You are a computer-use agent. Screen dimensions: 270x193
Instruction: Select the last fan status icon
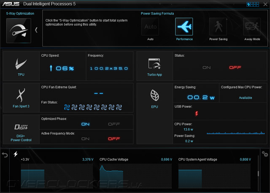(x=119, y=108)
